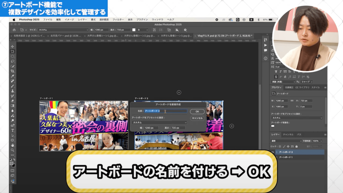Viewport: 343px width, 193px height.
Task: Select the Clone Stamp tool
Action: [x=12, y=91]
